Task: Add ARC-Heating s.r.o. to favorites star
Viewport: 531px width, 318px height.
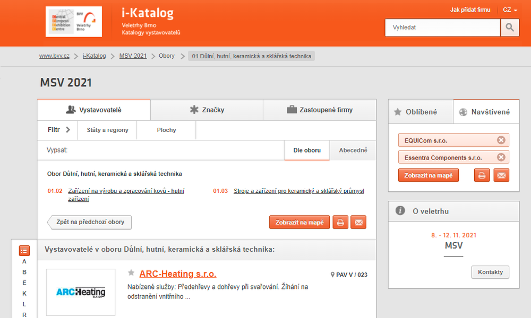Action: tap(131, 273)
